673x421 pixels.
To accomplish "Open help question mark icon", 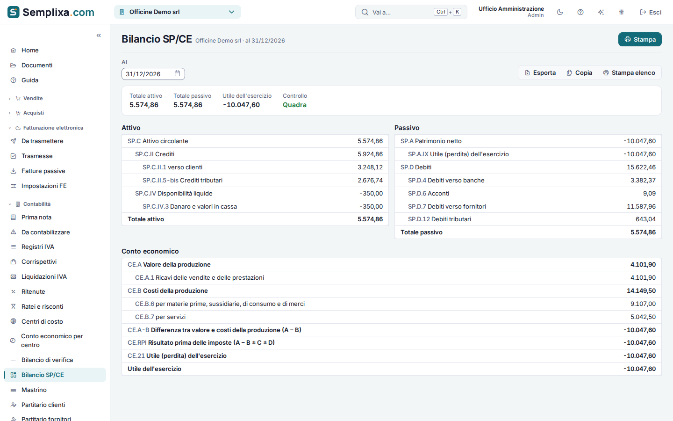I will click(x=580, y=12).
